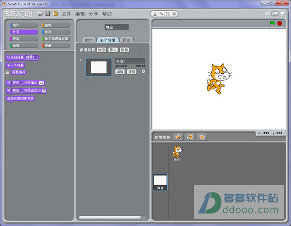Click the 舞台 name field

[x=117, y=27]
